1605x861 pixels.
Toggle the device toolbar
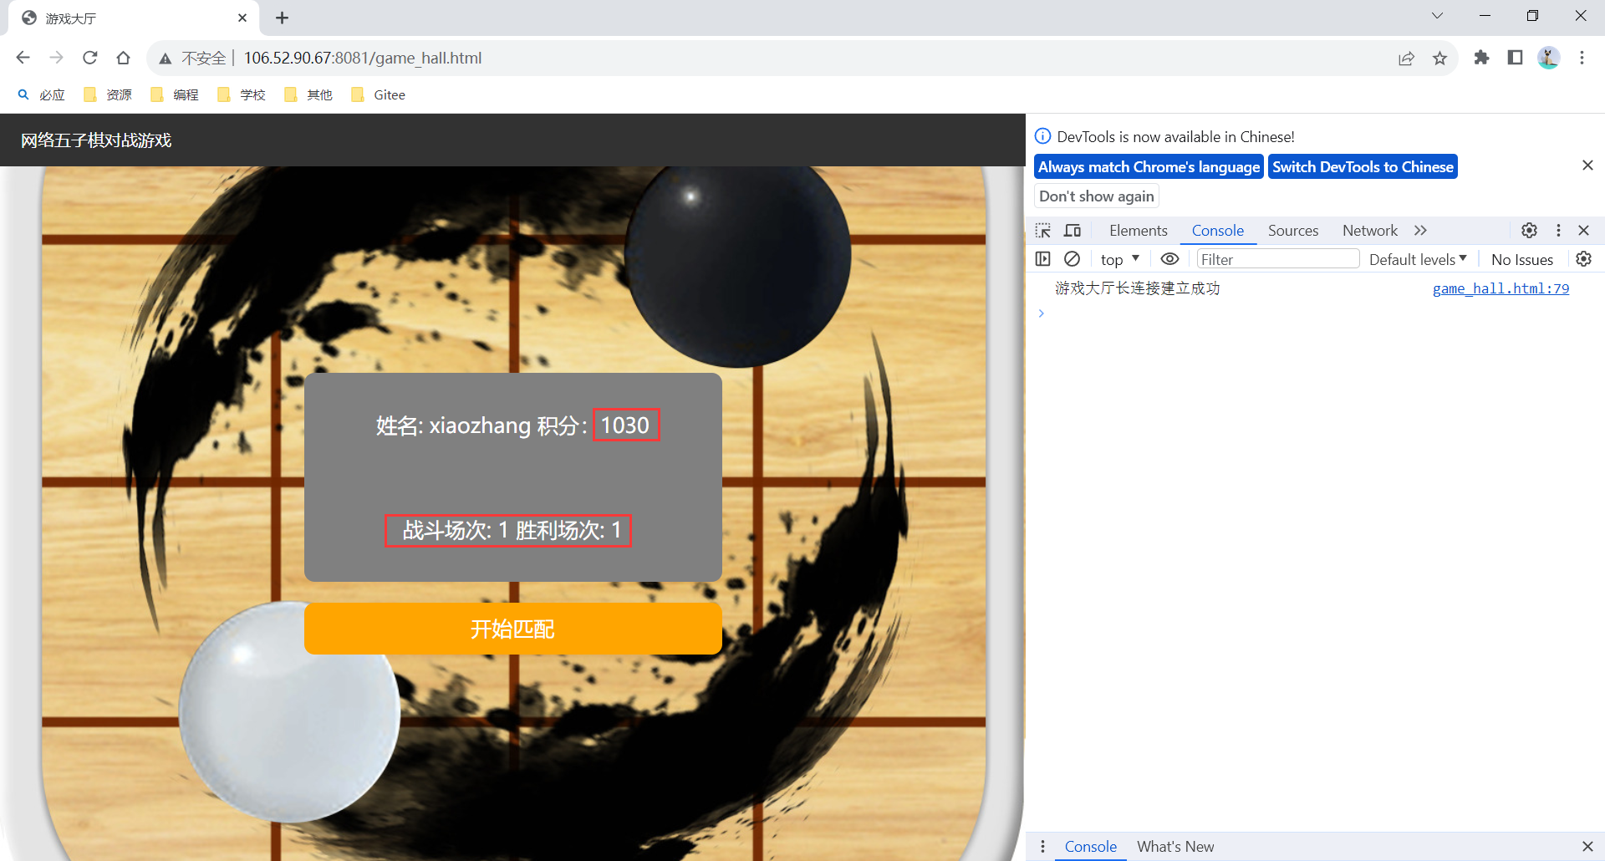pos(1073,231)
